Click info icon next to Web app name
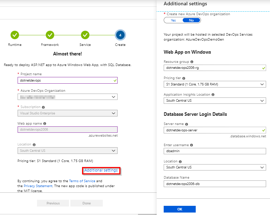270x215 pixels. 45,124
